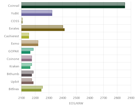Click the 2500 tick label

tap(76, 98)
